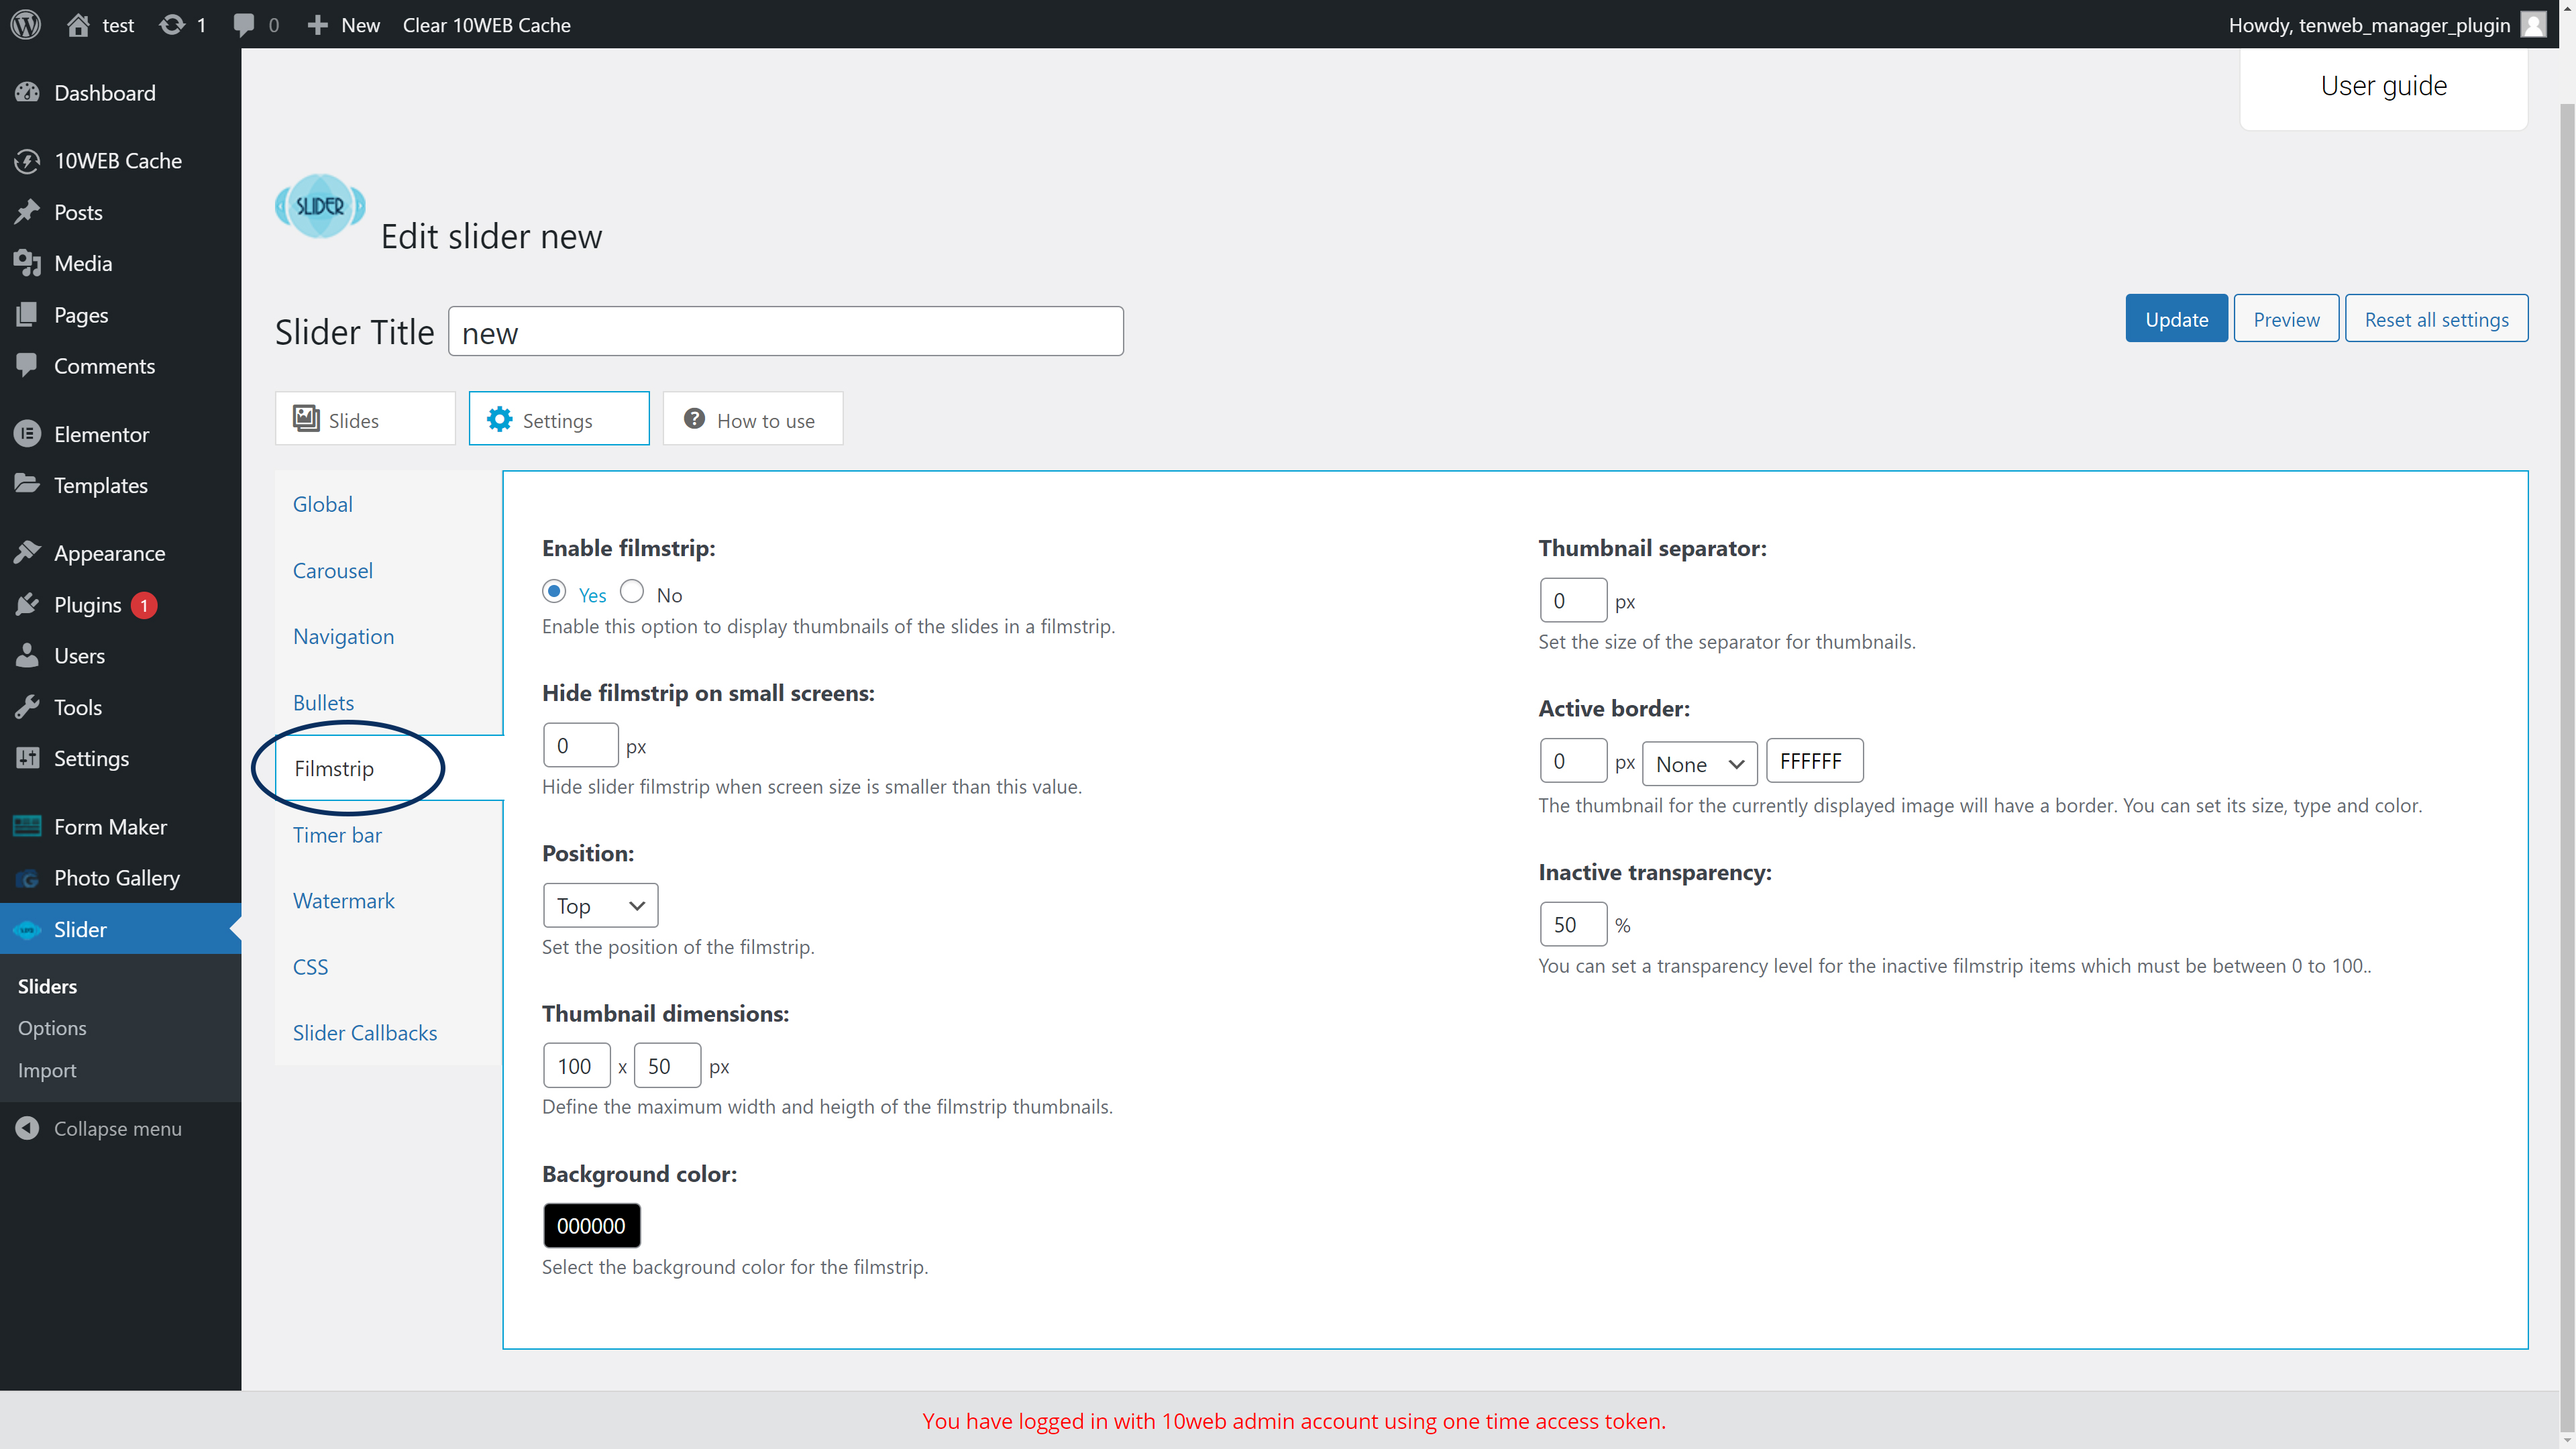This screenshot has height=1449, width=2576.
Task: Click the Appearance paintbrush icon
Action: [x=27, y=552]
